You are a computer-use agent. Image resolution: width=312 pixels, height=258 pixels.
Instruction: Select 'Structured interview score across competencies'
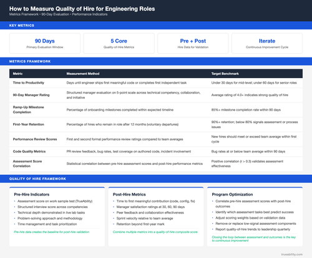[x=52, y=207]
